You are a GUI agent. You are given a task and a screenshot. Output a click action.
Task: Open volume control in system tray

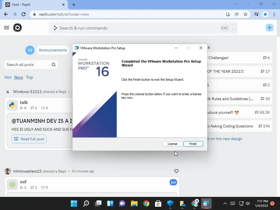coord(248,203)
